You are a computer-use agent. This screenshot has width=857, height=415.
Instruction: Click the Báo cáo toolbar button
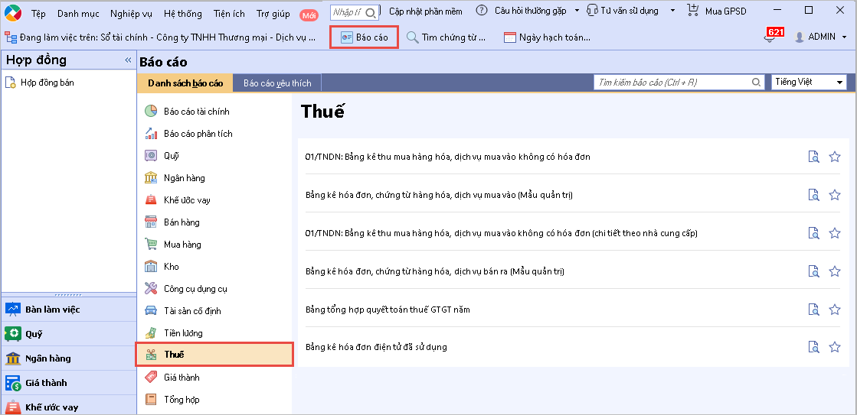[364, 37]
